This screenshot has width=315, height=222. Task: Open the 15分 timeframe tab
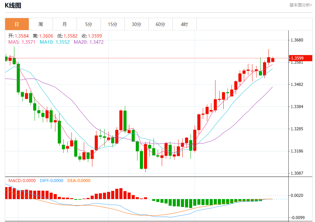(113, 24)
